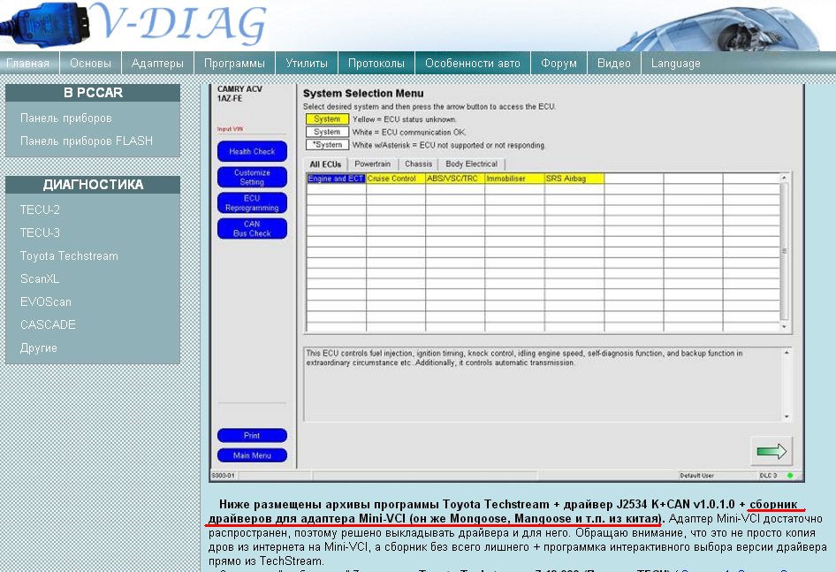Open the Панель приборов FLASH link

86,141
